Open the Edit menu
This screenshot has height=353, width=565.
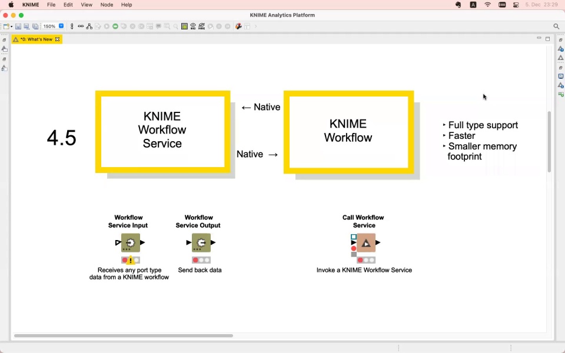point(68,5)
